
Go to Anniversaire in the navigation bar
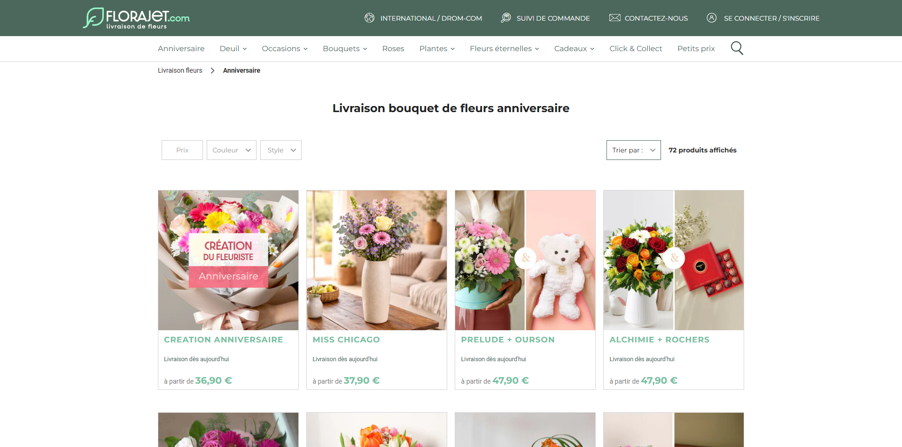coord(181,48)
